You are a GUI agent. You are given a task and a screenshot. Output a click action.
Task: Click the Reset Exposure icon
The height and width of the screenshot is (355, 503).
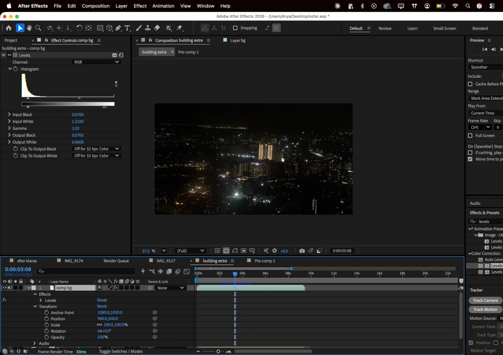[275, 251]
